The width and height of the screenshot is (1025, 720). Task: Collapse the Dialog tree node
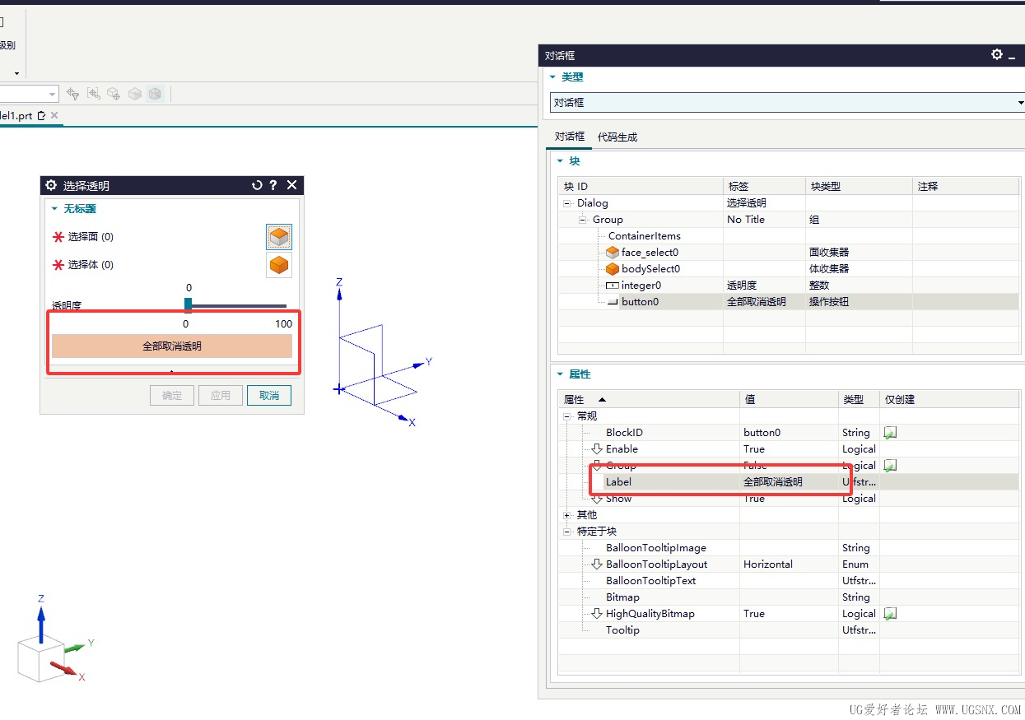click(566, 203)
